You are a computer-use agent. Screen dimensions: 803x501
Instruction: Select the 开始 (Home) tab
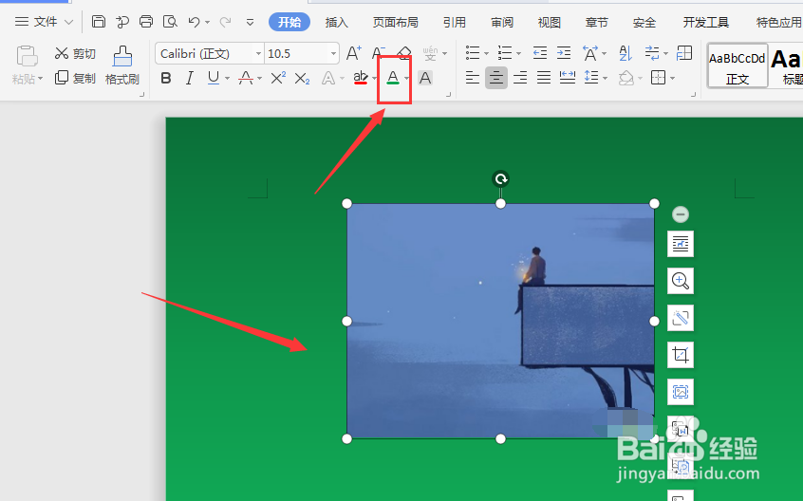pyautogui.click(x=289, y=22)
